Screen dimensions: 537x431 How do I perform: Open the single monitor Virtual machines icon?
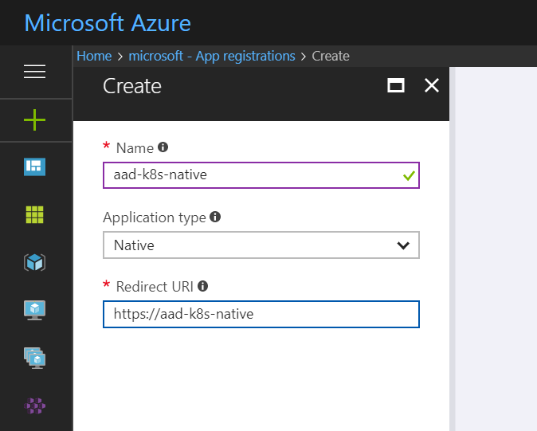pos(34,309)
